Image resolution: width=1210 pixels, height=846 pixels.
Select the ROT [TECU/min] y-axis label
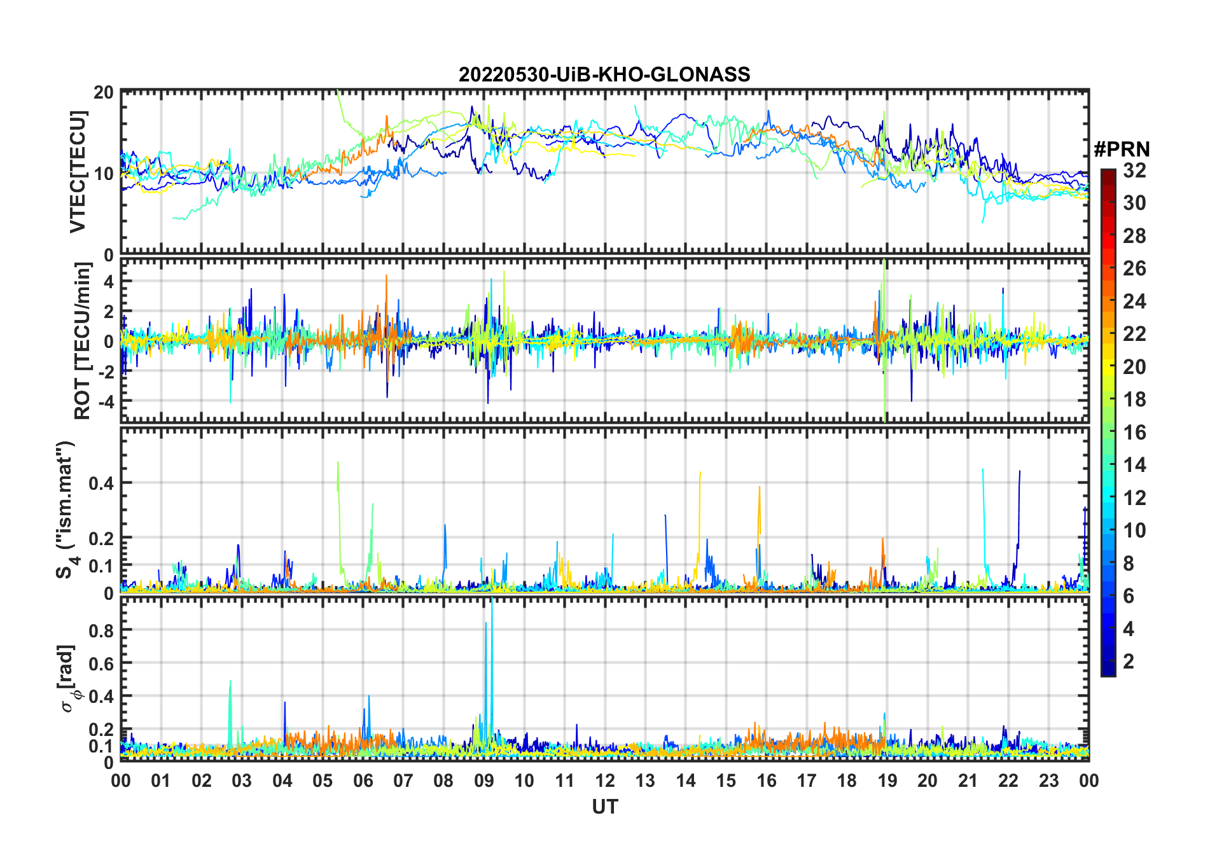(82, 341)
